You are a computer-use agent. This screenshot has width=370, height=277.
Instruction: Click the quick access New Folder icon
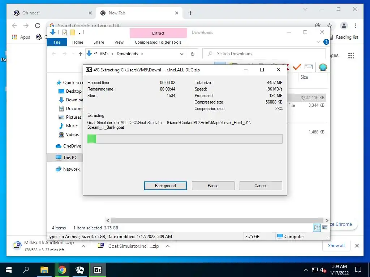coord(73,32)
